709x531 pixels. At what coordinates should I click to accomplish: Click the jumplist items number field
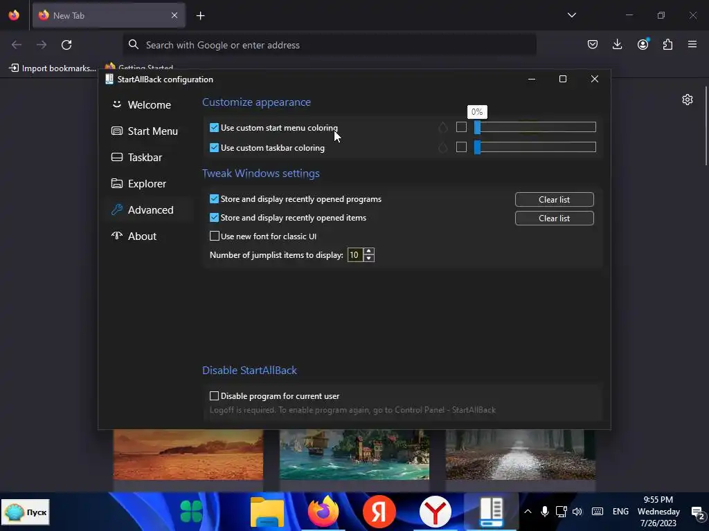pyautogui.click(x=355, y=255)
